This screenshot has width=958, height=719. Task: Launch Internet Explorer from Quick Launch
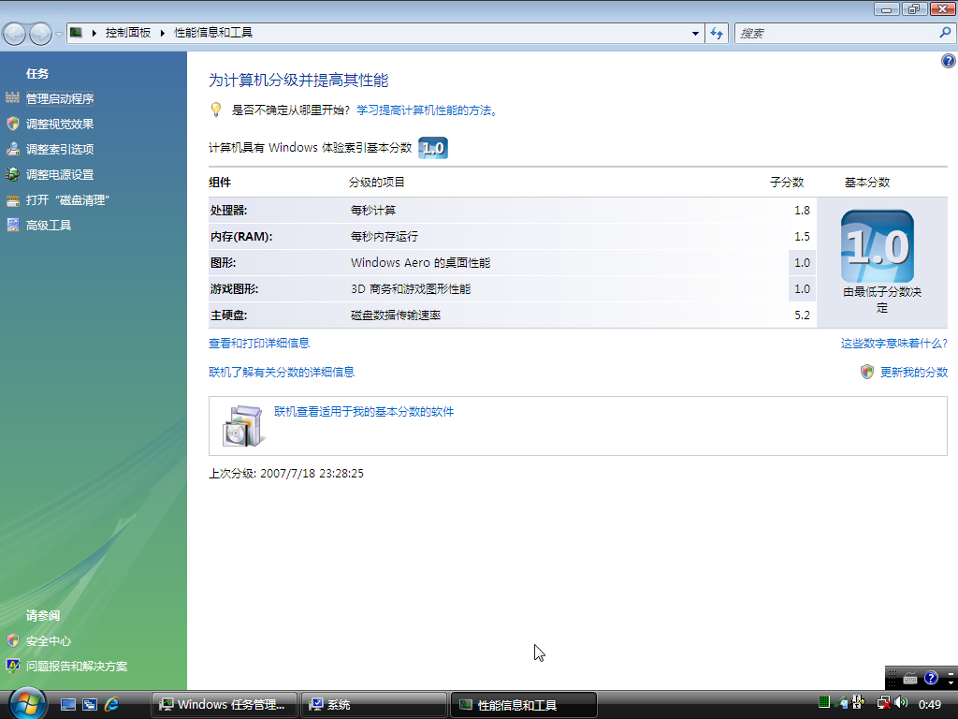pos(112,704)
